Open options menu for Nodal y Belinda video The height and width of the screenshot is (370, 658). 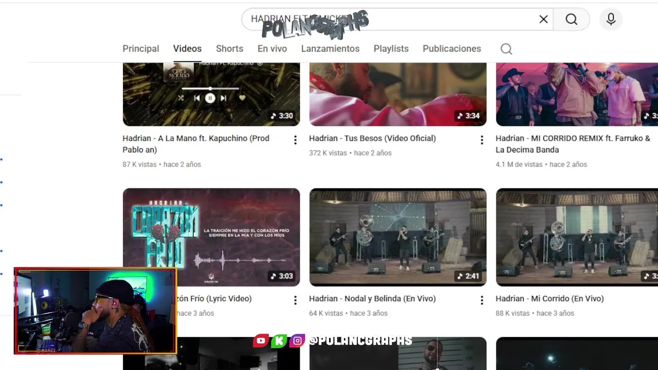(482, 300)
